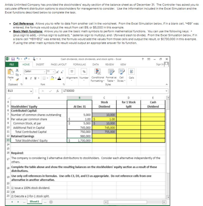The height and width of the screenshot is (206, 203).
Task: Click the Undo arrow icon
Action: click(18, 59)
